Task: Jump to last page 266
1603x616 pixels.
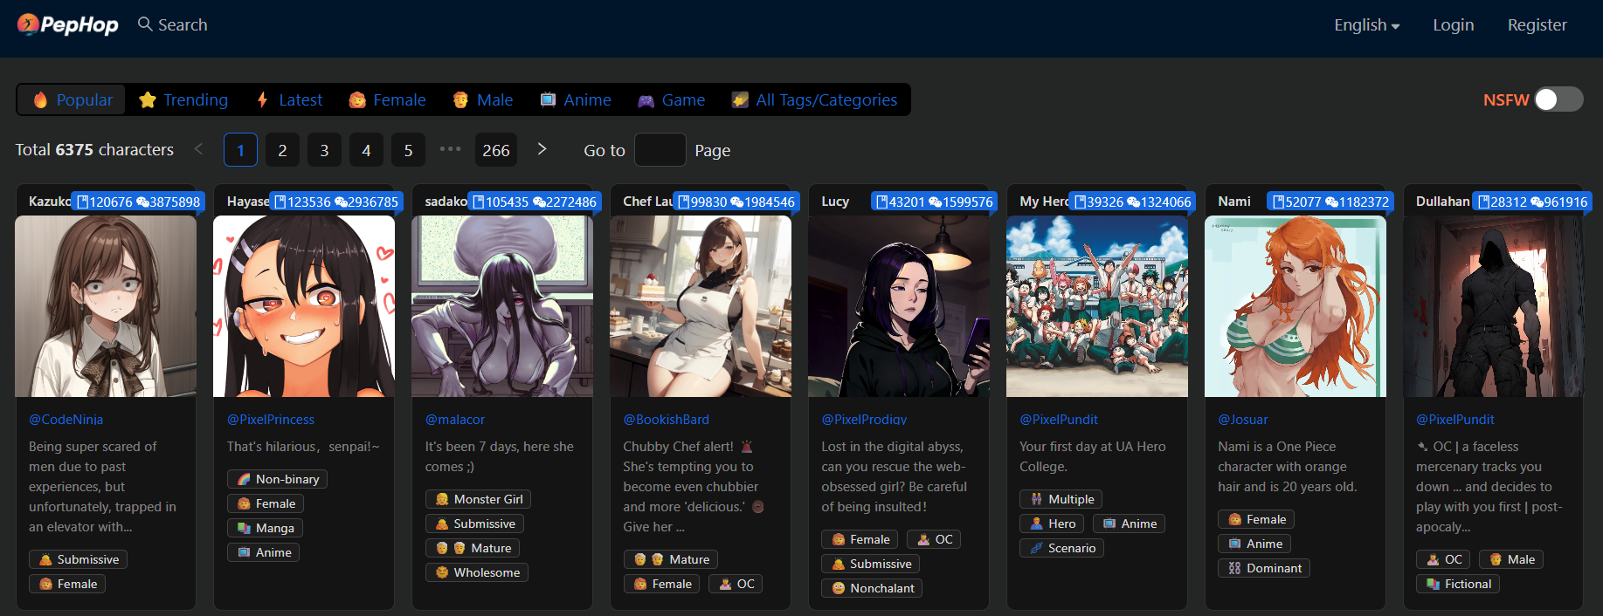Action: point(496,150)
